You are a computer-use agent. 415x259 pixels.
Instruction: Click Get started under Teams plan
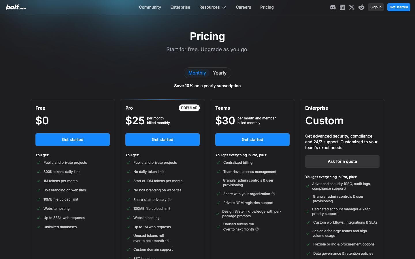coord(252,140)
